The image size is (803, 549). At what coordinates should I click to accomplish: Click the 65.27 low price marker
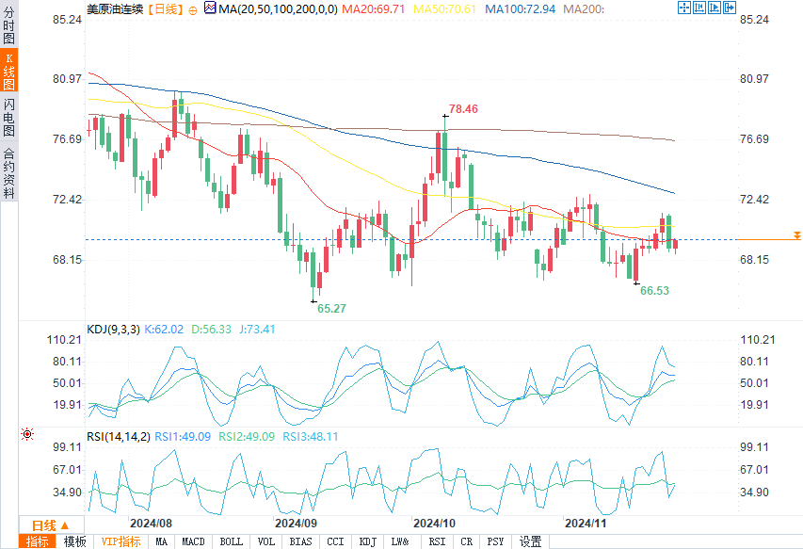click(332, 308)
